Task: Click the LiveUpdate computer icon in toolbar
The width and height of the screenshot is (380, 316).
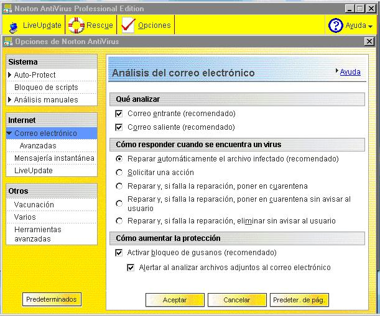Action: 13,27
